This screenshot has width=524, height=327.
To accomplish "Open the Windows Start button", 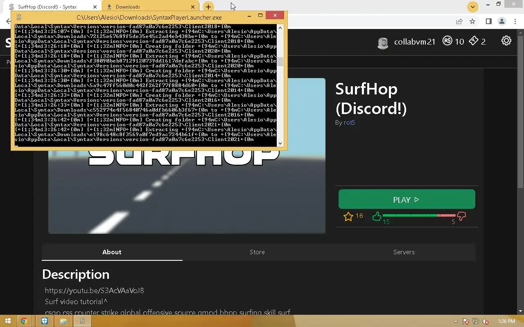I will 7,321.
